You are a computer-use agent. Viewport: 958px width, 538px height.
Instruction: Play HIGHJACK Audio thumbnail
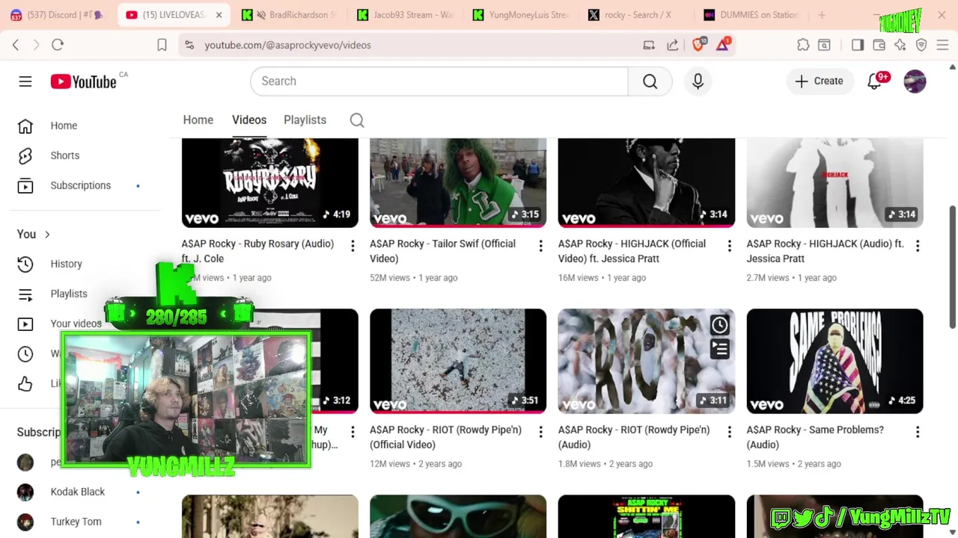(835, 183)
